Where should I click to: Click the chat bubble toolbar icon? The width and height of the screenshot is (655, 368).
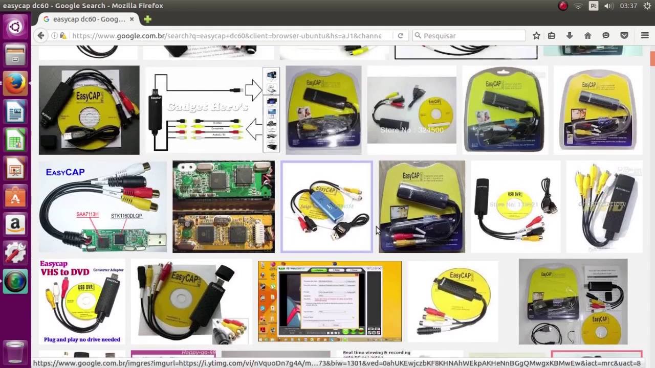point(606,35)
